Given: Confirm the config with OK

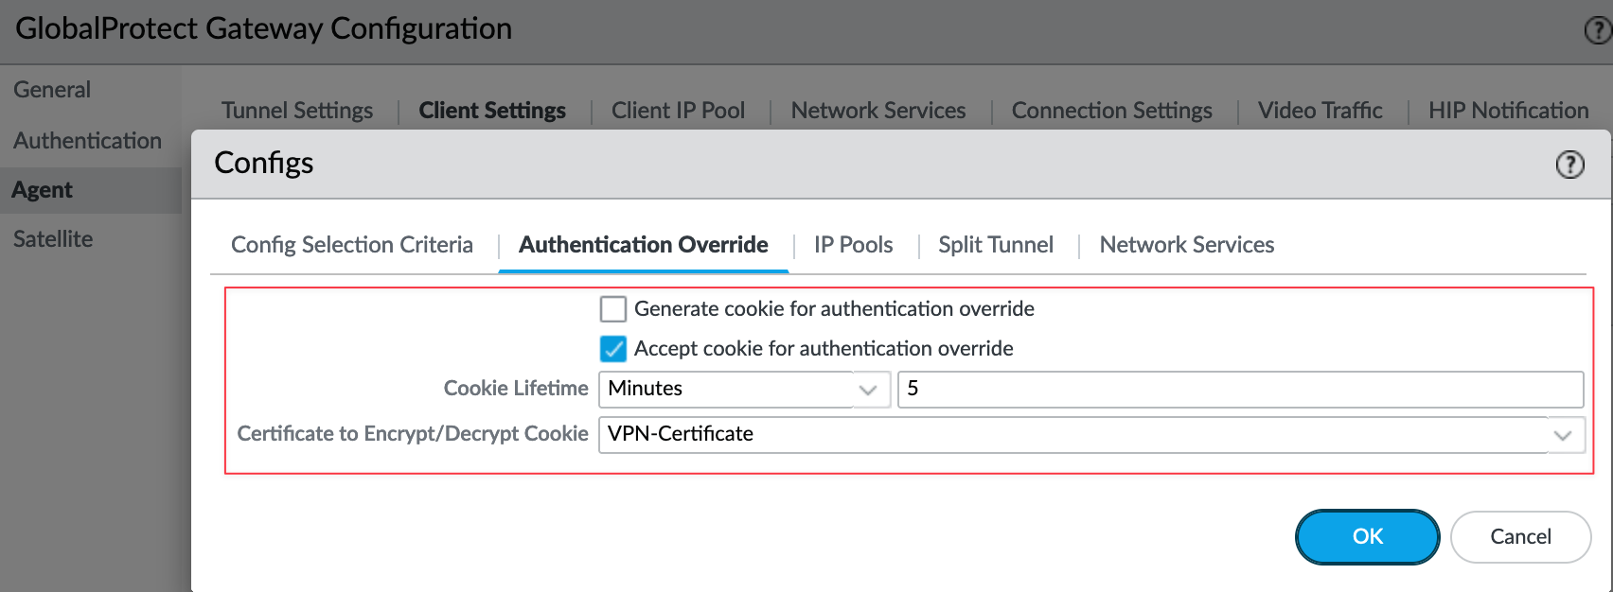Looking at the screenshot, I should click(1368, 536).
